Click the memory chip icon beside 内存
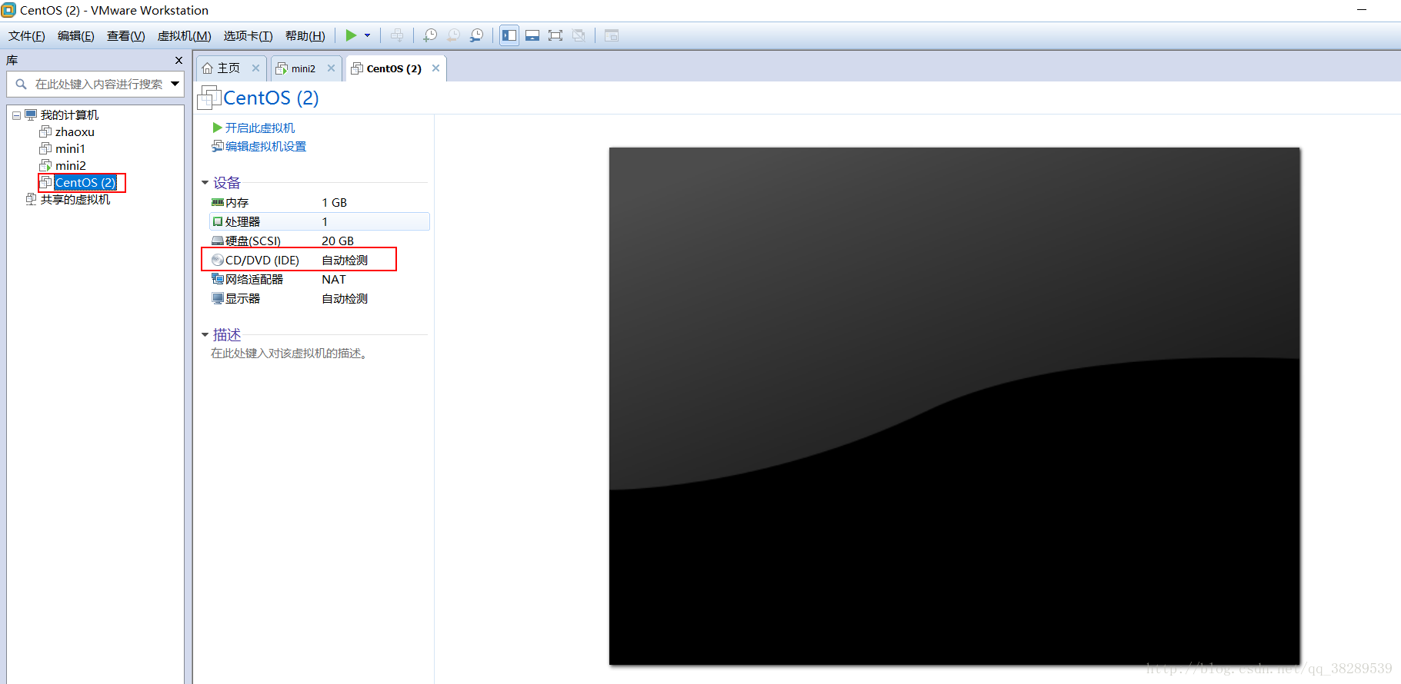This screenshot has width=1401, height=684. (x=218, y=202)
